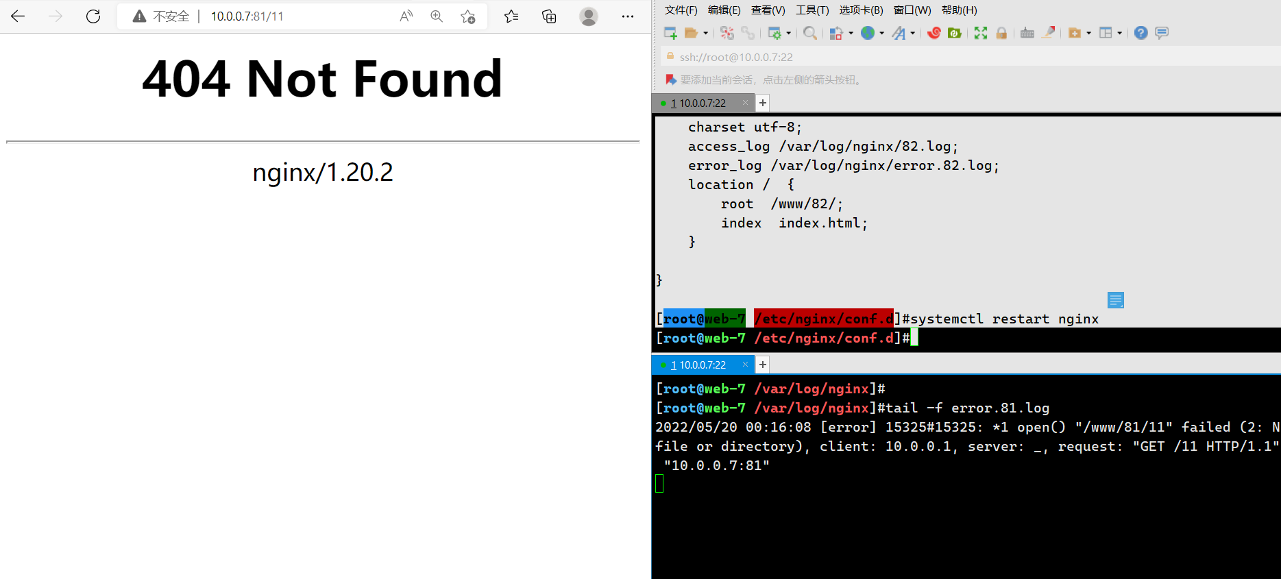Click the Xshell ssh address bar field

coord(971,57)
